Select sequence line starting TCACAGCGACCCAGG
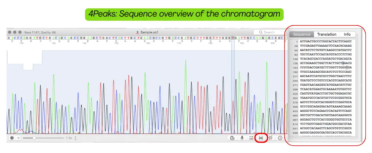This screenshot has width=372, height=153. [326, 59]
